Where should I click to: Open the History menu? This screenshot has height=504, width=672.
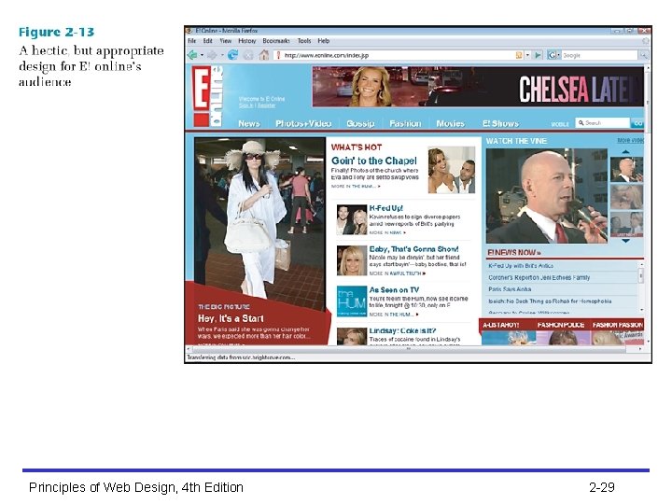click(x=246, y=41)
